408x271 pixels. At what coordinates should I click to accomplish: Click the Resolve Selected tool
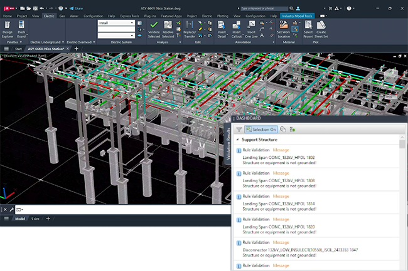tap(169, 27)
